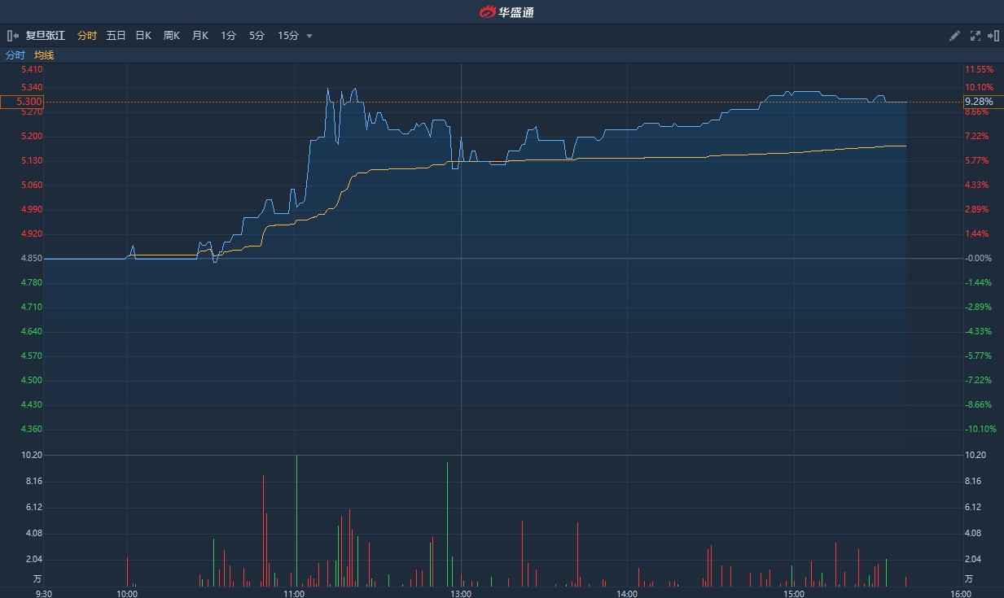Switch to the 5分 five-minute chart

pos(257,36)
